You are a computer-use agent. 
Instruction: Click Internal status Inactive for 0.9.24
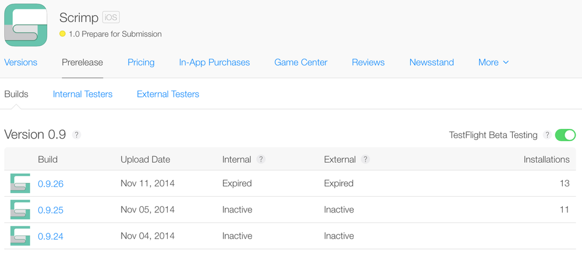[237, 236]
